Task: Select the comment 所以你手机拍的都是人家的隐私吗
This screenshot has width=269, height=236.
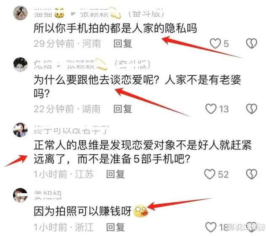Action: tap(115, 28)
